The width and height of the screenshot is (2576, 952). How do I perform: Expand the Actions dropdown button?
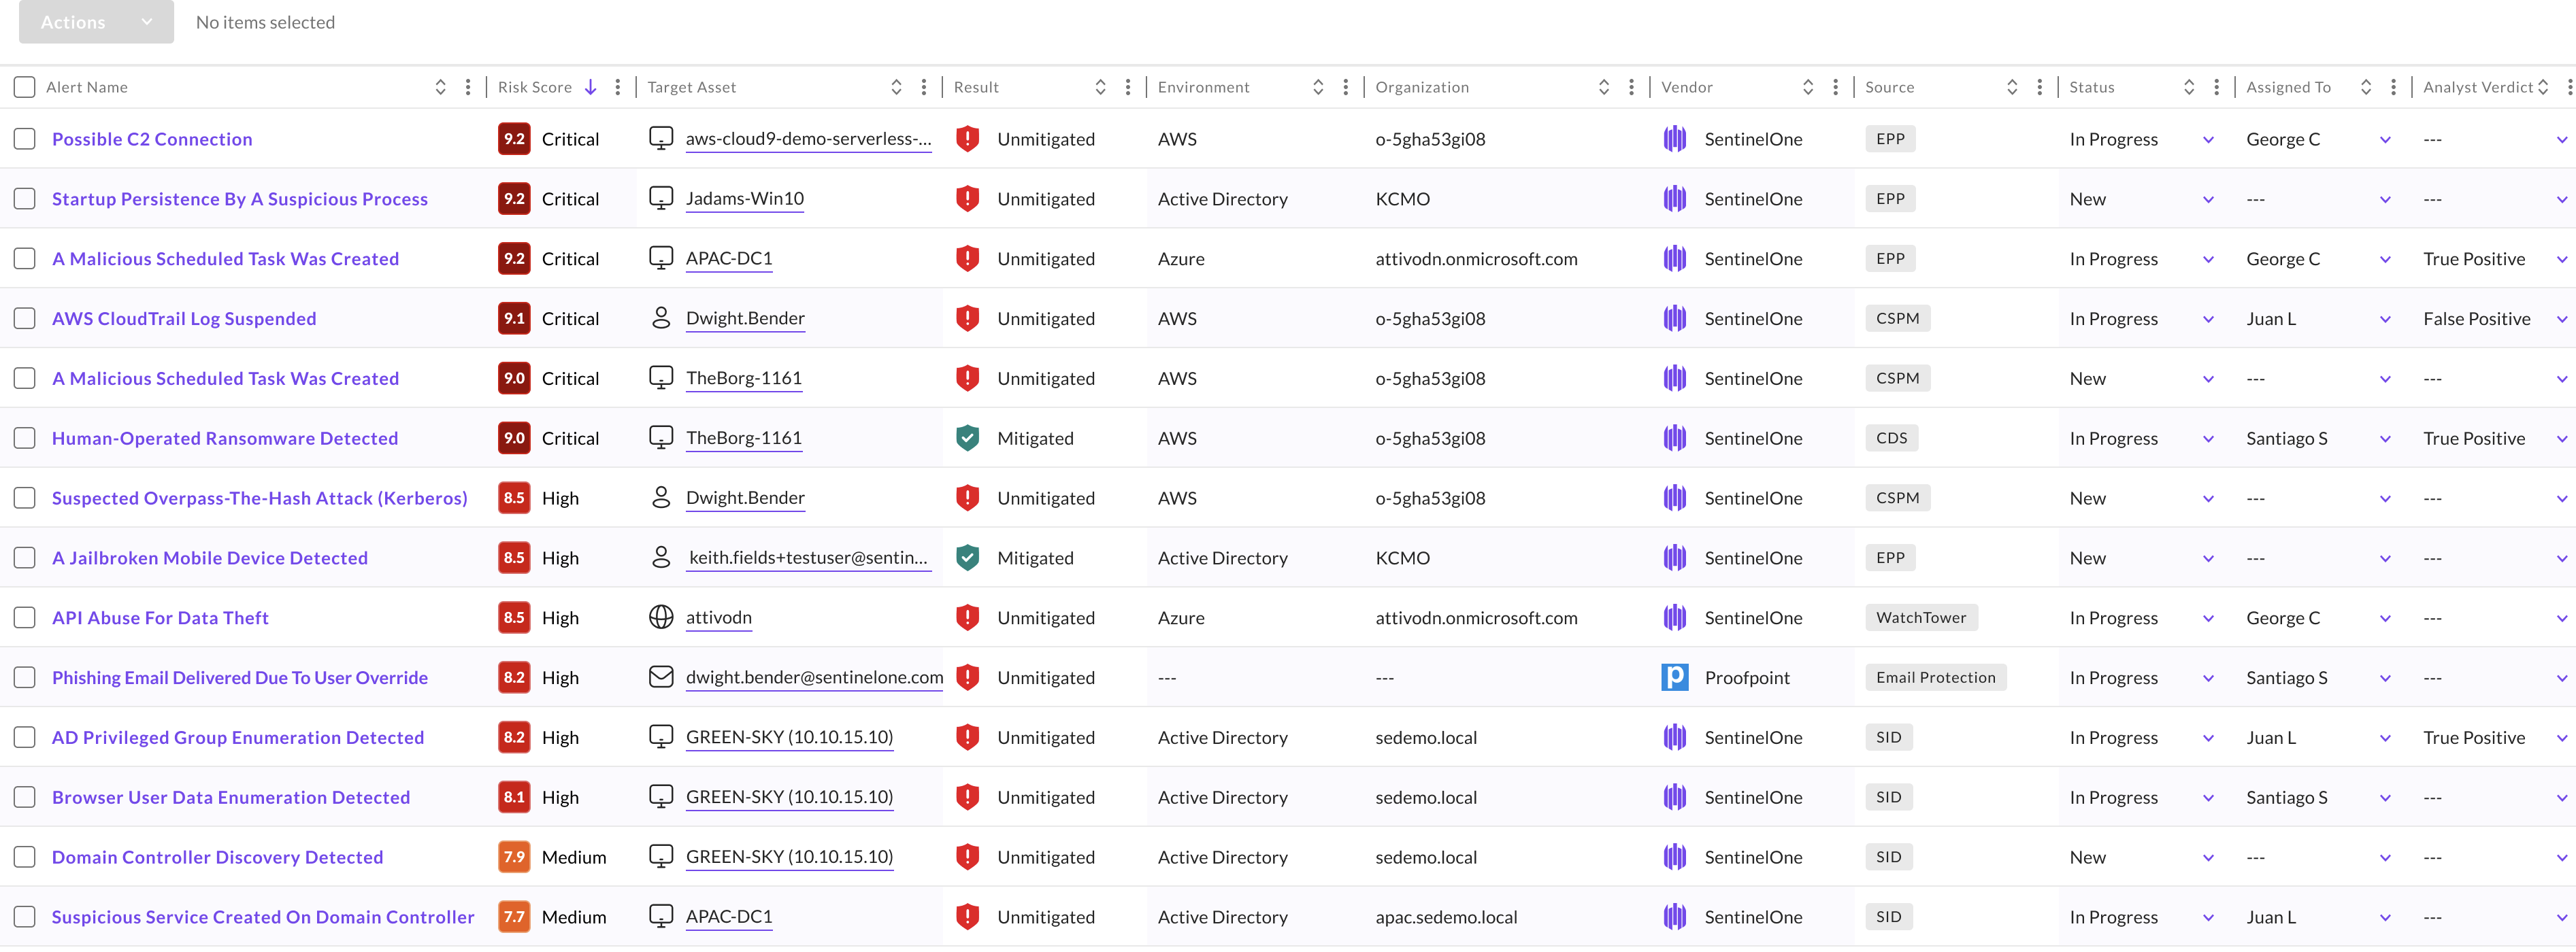click(96, 22)
